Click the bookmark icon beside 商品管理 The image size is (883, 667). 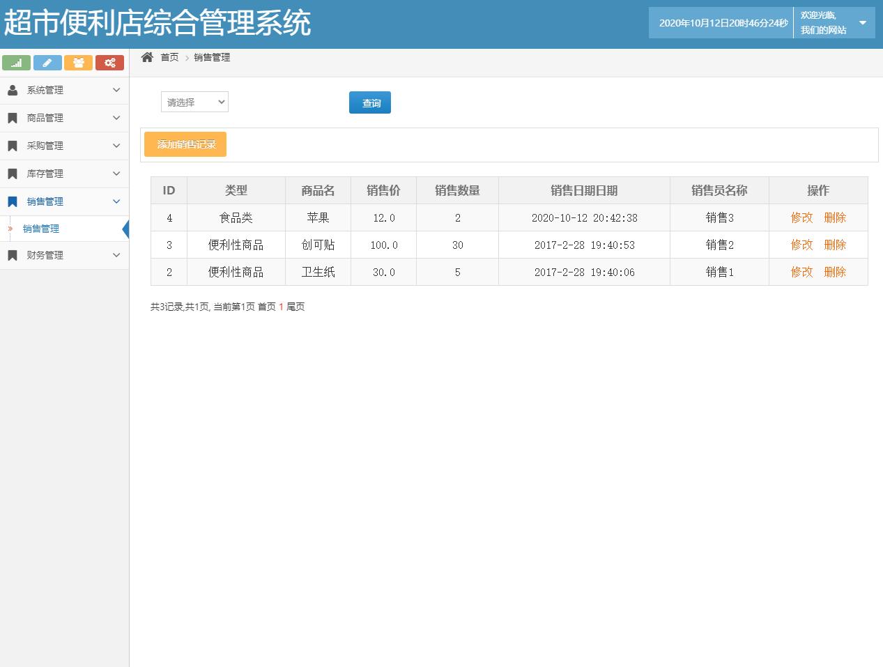(x=13, y=117)
